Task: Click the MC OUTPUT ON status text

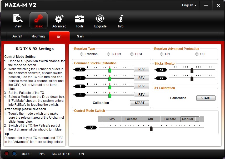Action: point(82,154)
